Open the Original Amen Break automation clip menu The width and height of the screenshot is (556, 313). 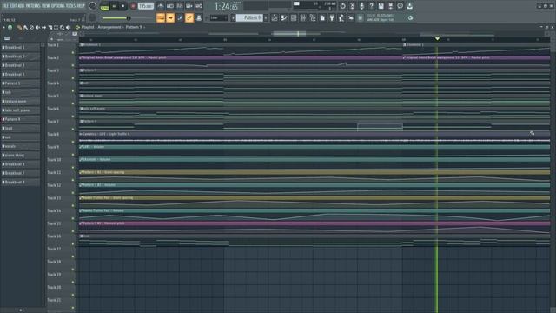pyautogui.click(x=81, y=57)
